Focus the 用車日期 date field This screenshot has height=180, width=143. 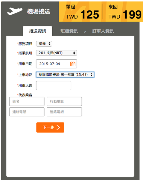coord(57,64)
